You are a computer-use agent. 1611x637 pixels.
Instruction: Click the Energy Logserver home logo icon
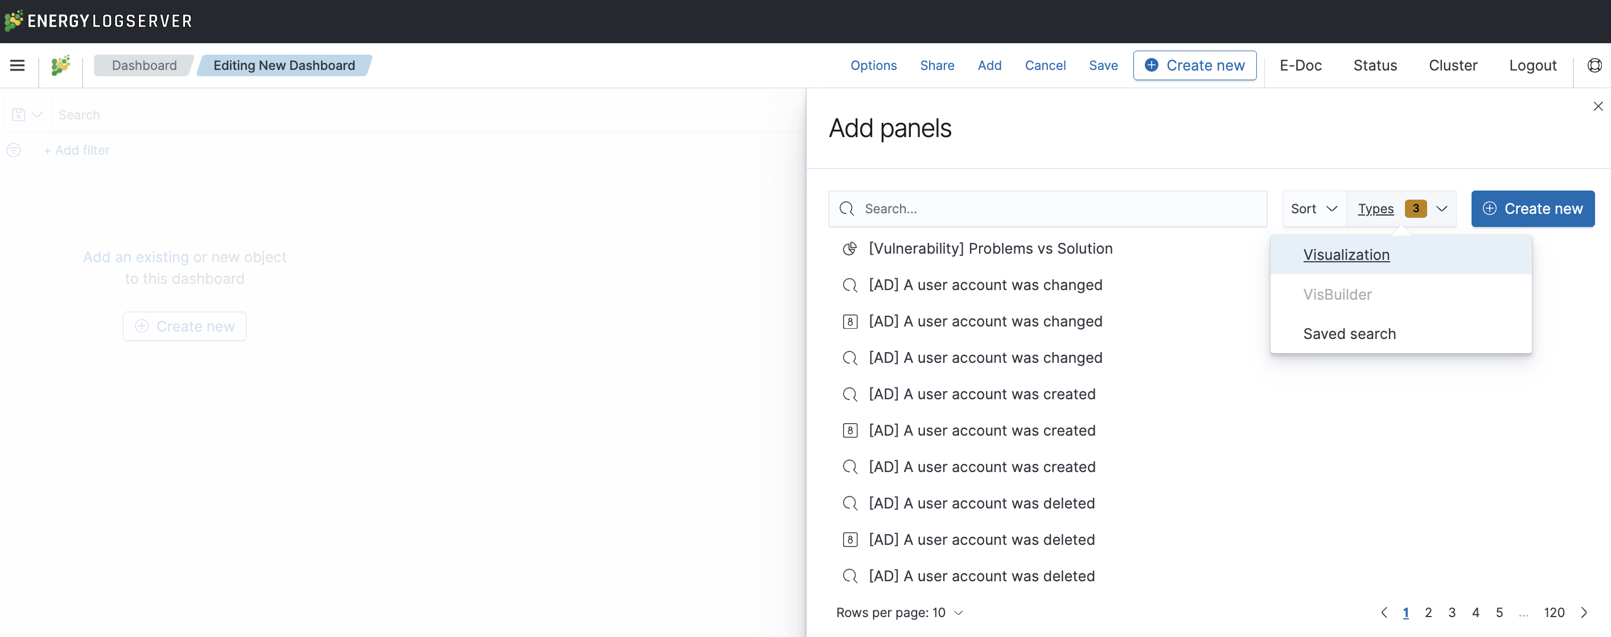point(61,65)
